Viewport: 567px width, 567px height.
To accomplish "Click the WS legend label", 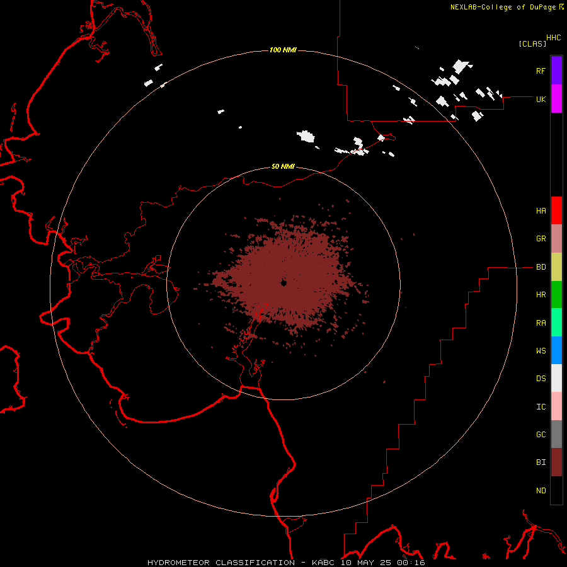I will (541, 351).
